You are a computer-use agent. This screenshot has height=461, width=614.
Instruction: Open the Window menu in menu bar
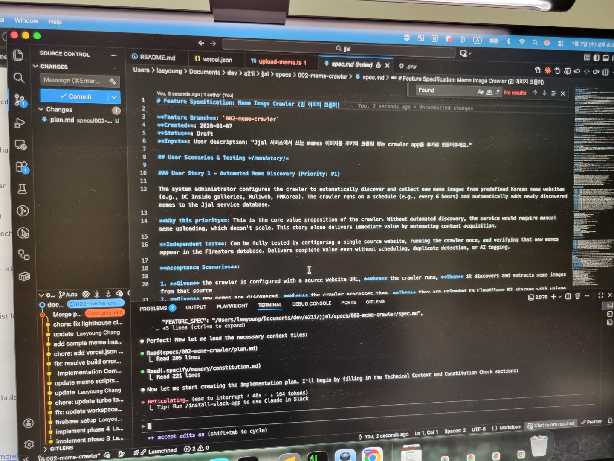[26, 20]
